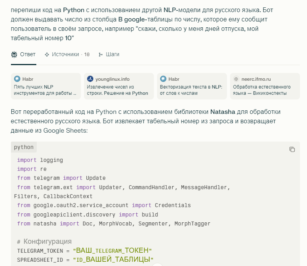Viewport: 307px width, 266px height.
Task: Open source "Обработка естественного языка — Викиконспекты"
Action: [x=264, y=90]
